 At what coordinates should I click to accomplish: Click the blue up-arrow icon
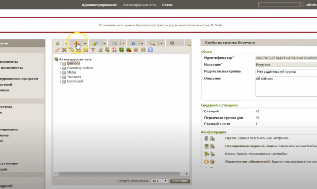coord(150,50)
